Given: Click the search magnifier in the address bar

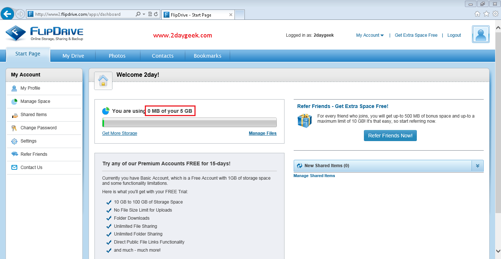Looking at the screenshot, I should click(x=138, y=14).
